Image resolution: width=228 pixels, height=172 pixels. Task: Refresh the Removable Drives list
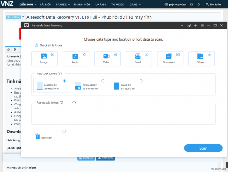[x=74, y=103]
